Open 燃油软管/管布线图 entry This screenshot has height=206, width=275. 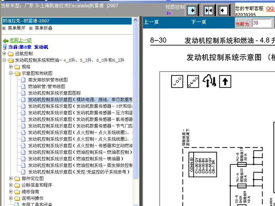click(x=47, y=87)
